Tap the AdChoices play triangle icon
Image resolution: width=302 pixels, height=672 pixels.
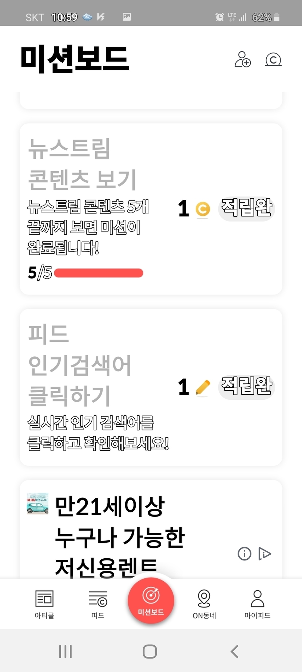click(x=265, y=554)
